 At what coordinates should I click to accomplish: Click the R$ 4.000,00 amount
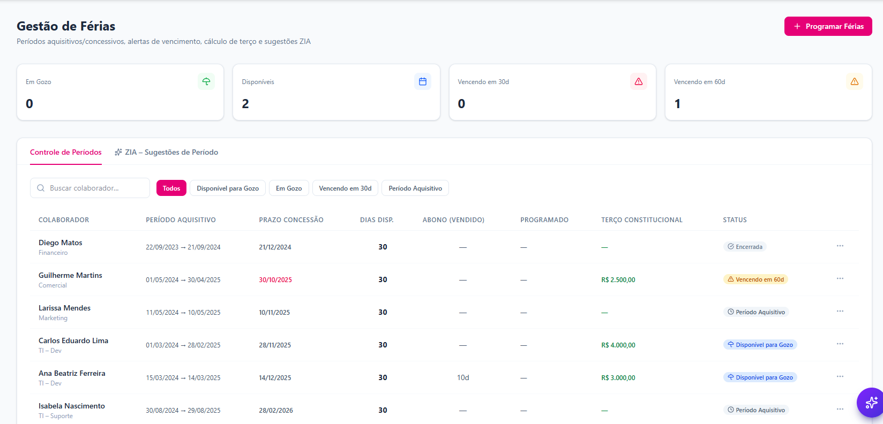pos(618,345)
